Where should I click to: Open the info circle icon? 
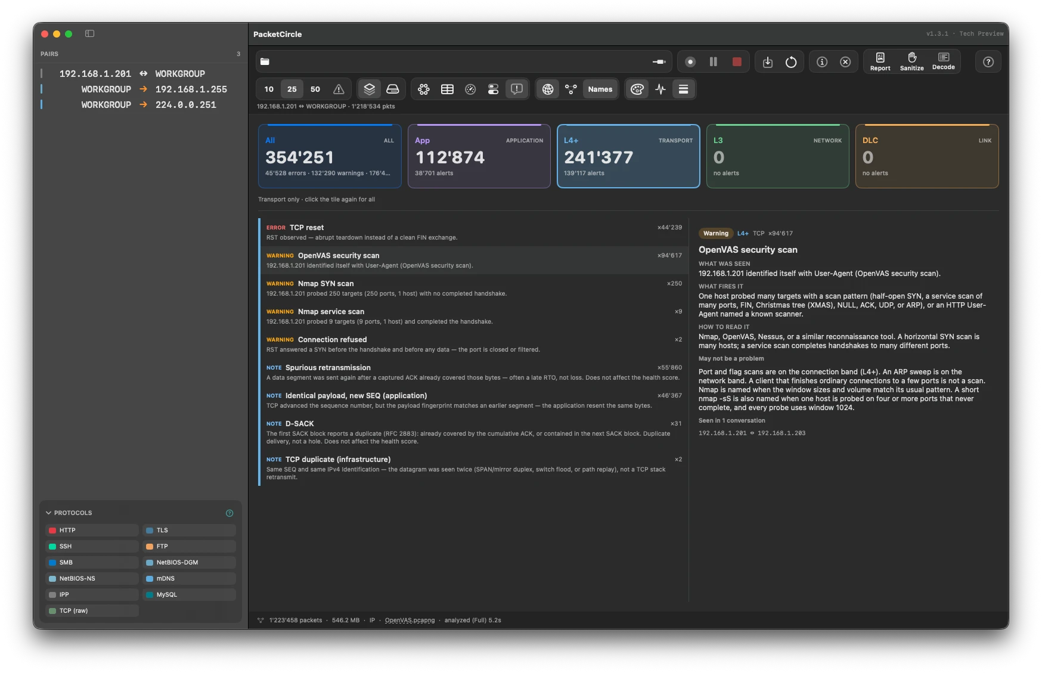[x=822, y=62]
